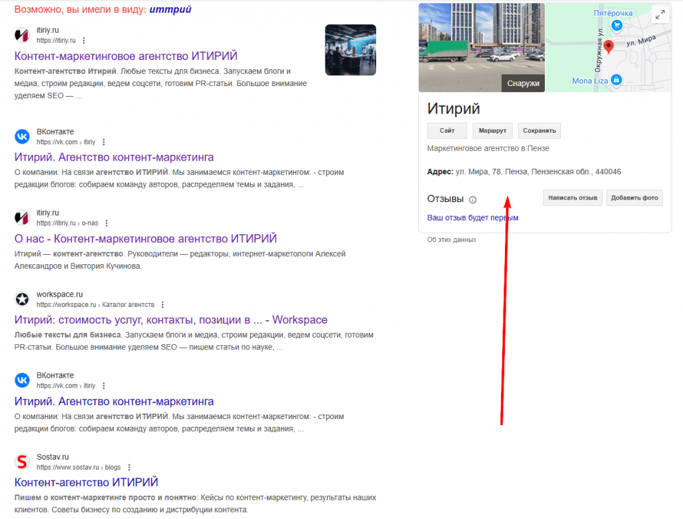Click the Mona Liza marker on map
Image resolution: width=683 pixels, height=519 pixels.
(x=616, y=80)
